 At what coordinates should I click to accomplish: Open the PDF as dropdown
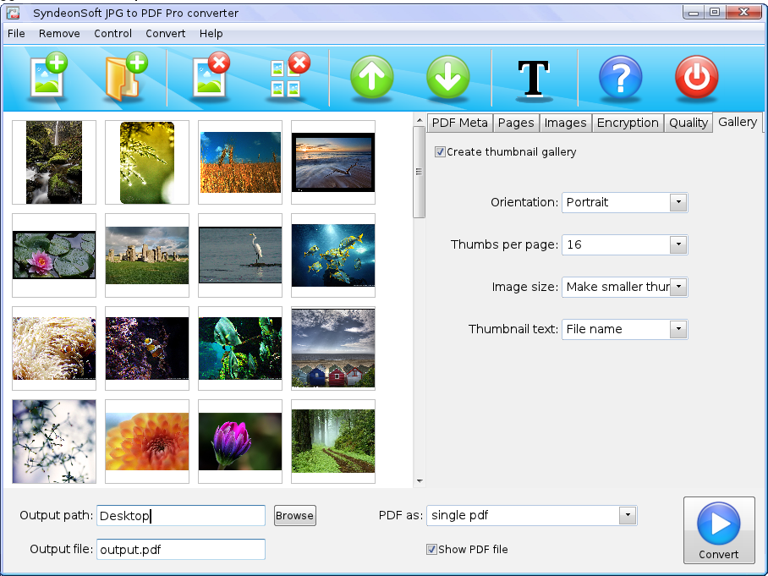(627, 515)
